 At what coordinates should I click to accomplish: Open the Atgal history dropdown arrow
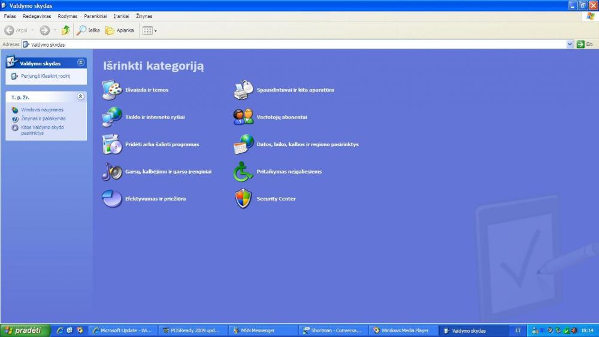pyautogui.click(x=33, y=30)
